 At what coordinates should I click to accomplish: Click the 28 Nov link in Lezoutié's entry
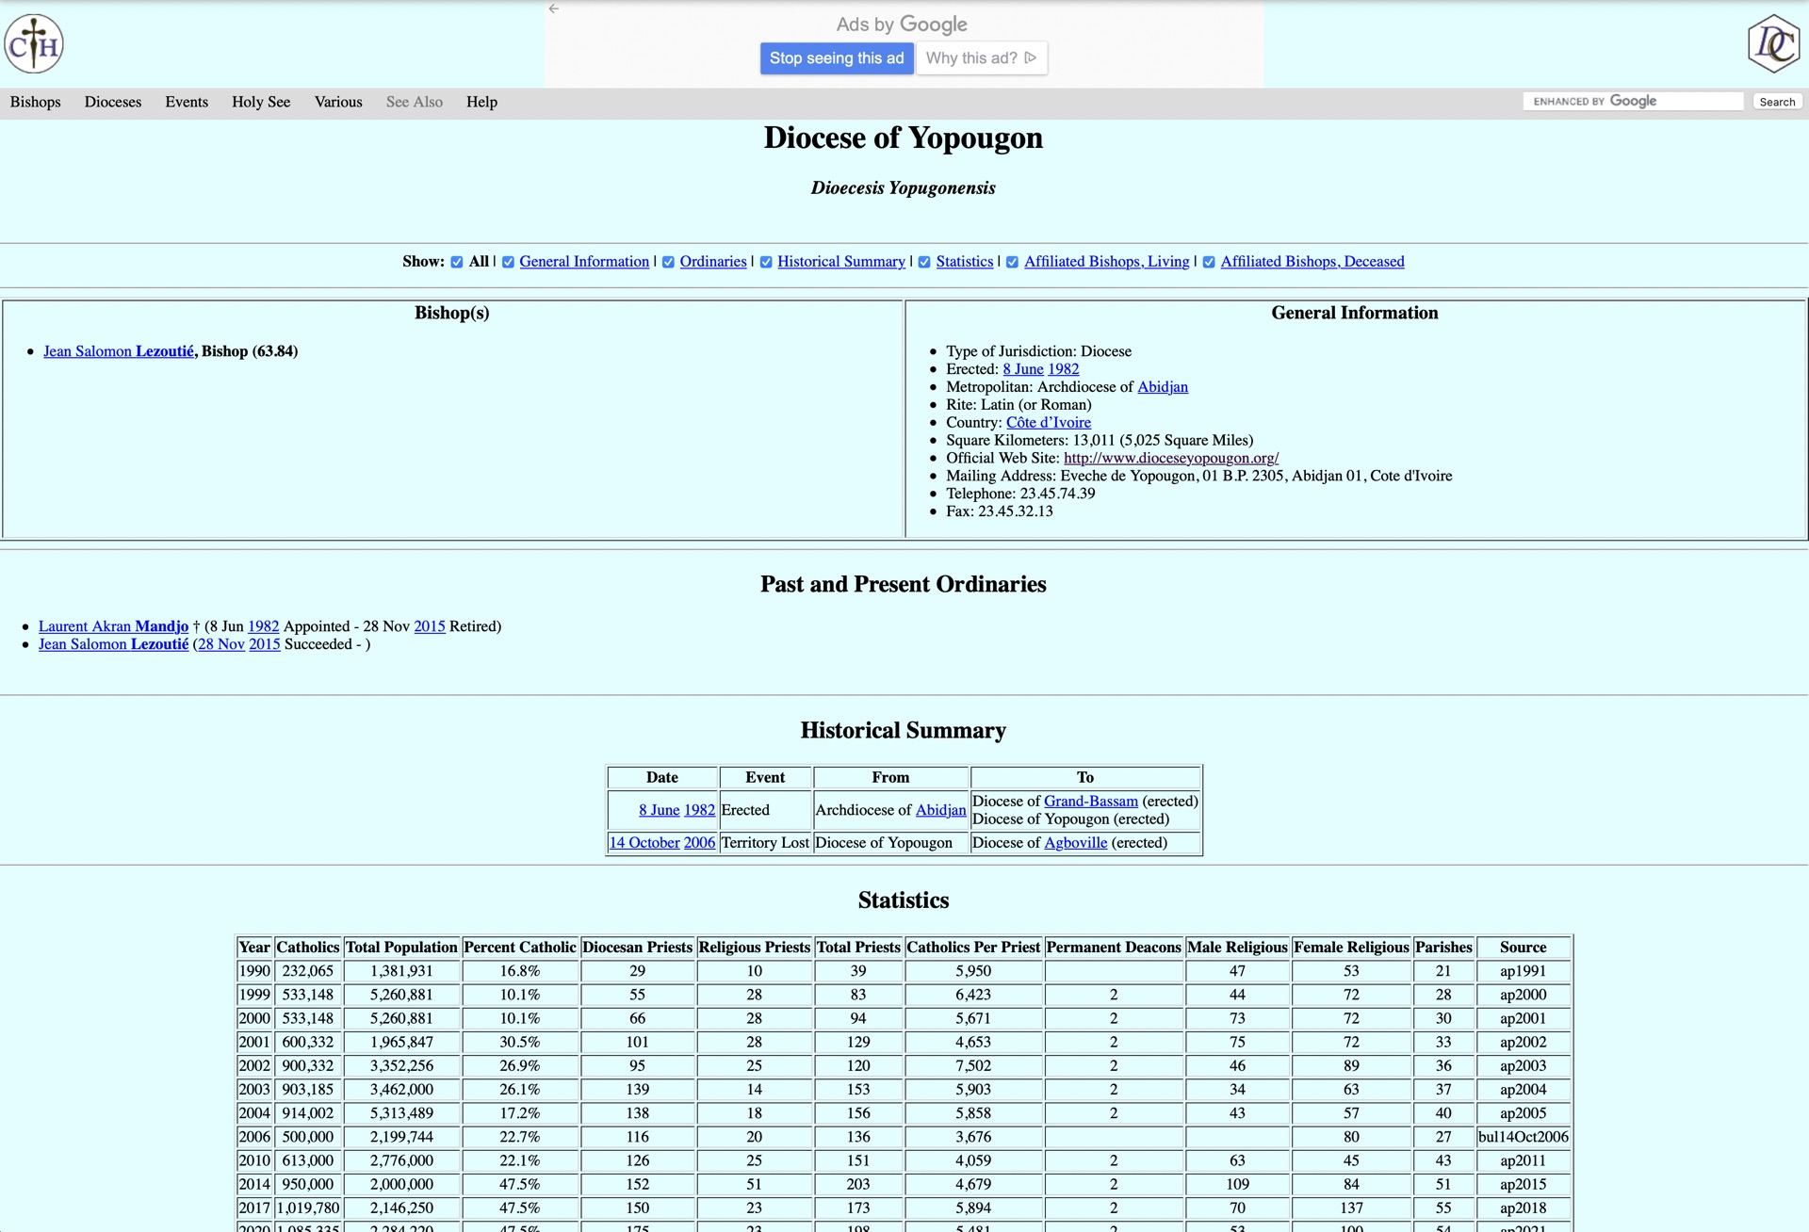coord(221,644)
